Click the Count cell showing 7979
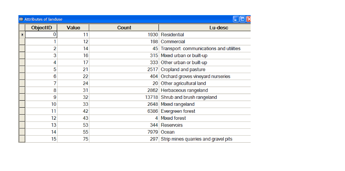 point(124,132)
